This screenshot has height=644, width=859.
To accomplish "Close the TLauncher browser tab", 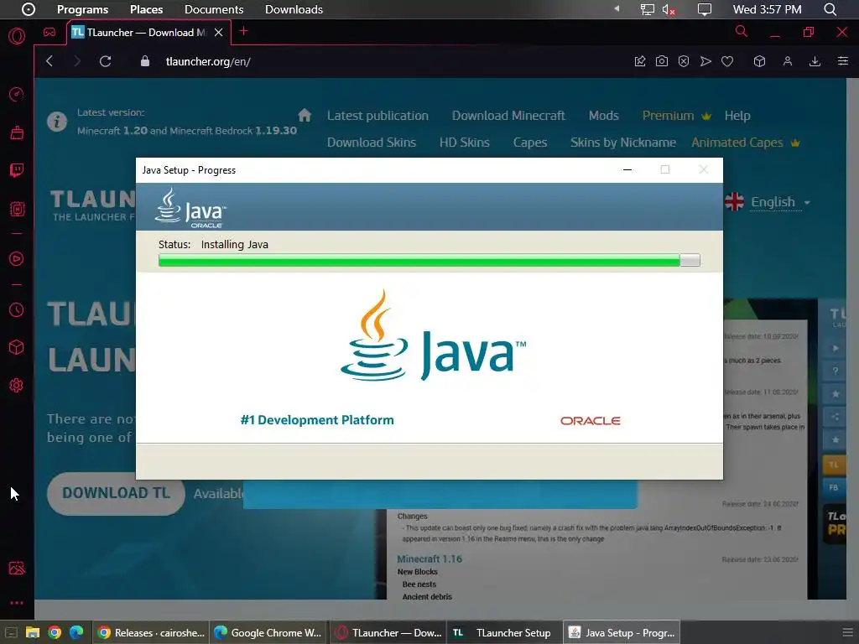I will 219,33.
